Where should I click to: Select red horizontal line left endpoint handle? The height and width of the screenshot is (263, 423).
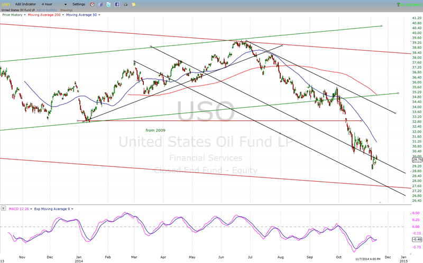[x=78, y=121]
